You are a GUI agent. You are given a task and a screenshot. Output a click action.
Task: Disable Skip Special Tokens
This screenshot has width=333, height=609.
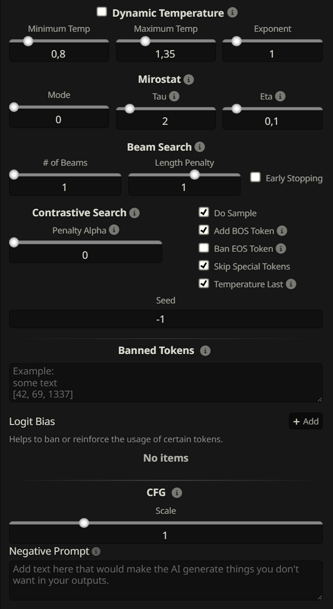click(x=204, y=266)
